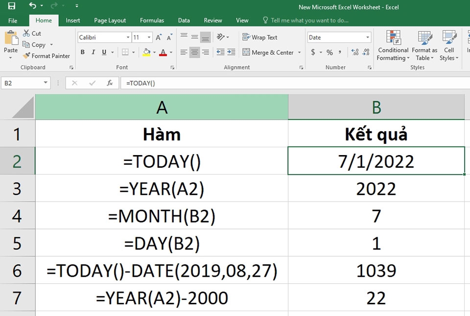
Task: Open the Clipboard dialog launcher
Action: [71, 68]
